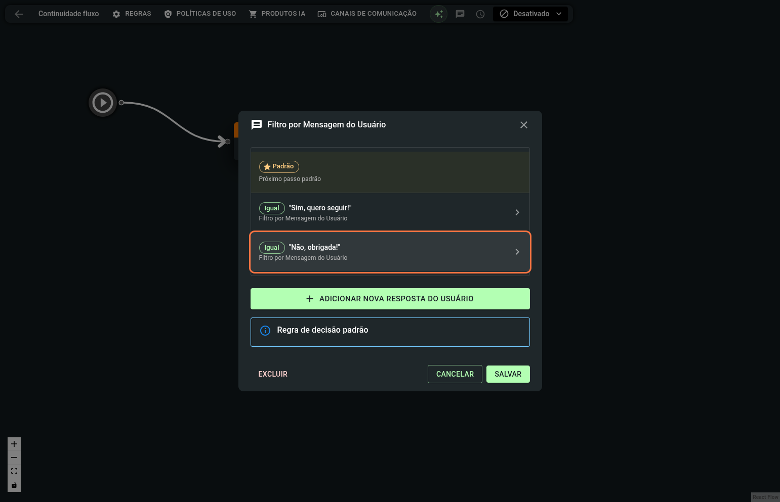Screen dimensions: 780x502
Task: Expand the "Não, obrigada!" filter chevron
Action: [517, 252]
